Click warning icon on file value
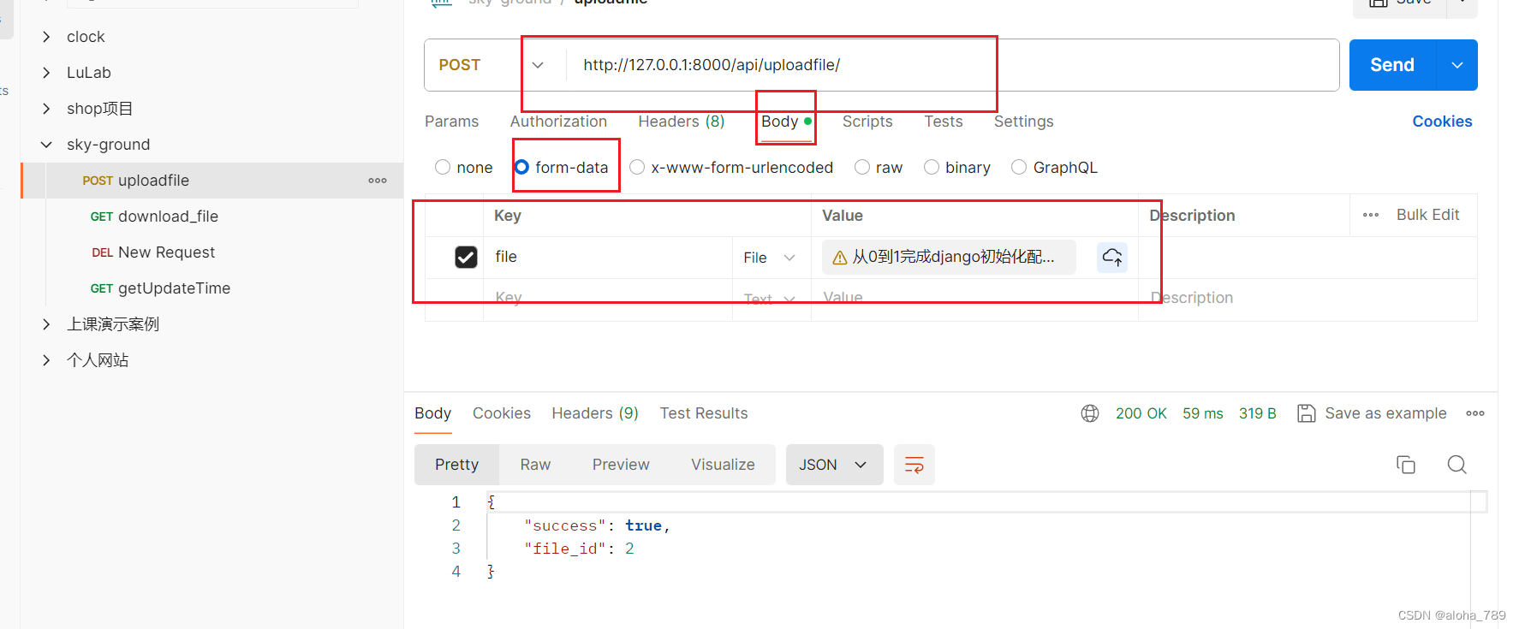This screenshot has width=1519, height=629. coord(839,258)
